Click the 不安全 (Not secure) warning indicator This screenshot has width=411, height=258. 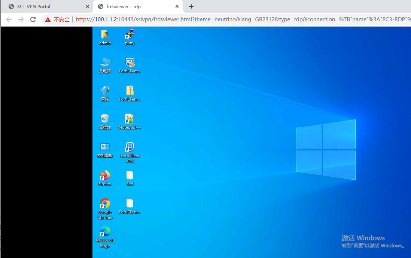point(58,19)
